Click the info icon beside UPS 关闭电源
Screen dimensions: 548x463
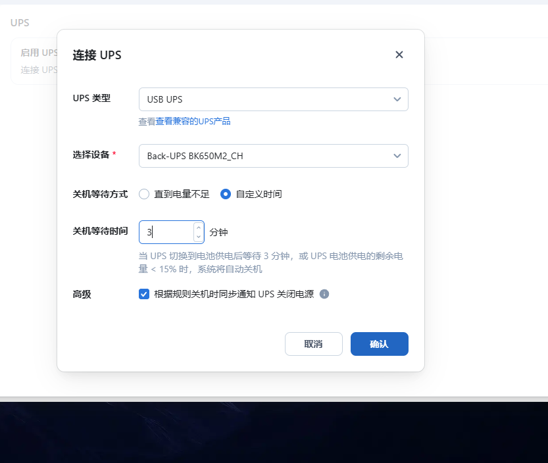click(x=324, y=294)
